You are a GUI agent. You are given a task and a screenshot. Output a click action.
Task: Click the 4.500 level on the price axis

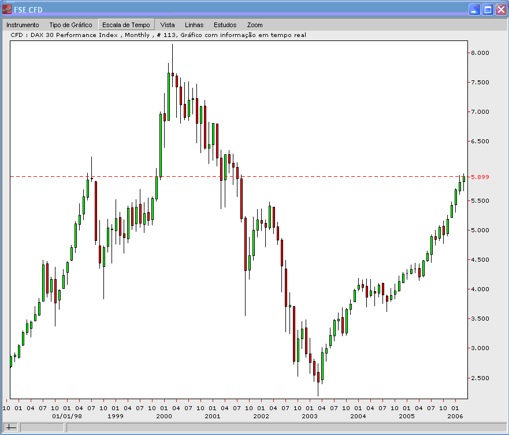coord(478,261)
